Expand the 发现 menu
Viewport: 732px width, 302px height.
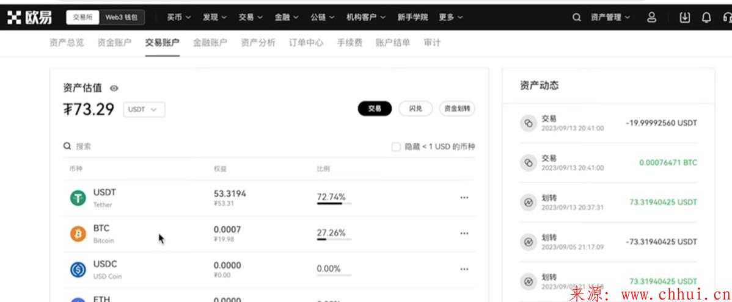coord(214,17)
